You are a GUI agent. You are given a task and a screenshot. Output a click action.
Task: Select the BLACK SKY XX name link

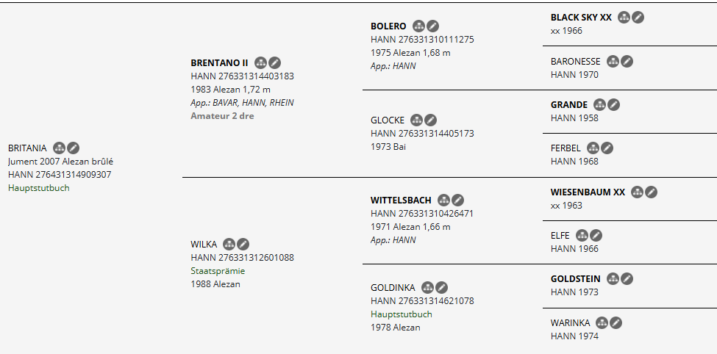point(581,17)
